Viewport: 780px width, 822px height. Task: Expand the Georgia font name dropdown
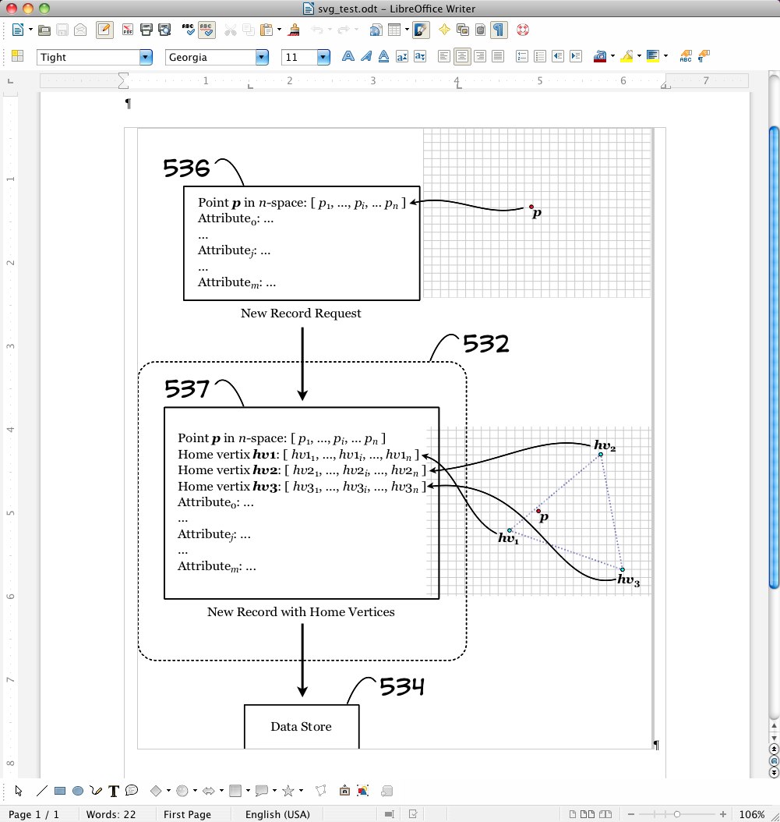[263, 57]
